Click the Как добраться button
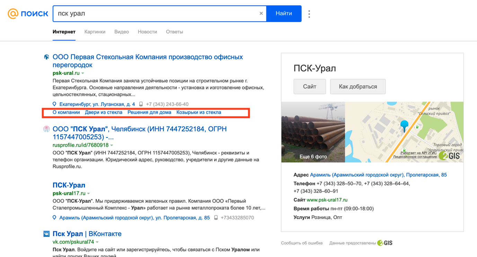 (x=358, y=86)
